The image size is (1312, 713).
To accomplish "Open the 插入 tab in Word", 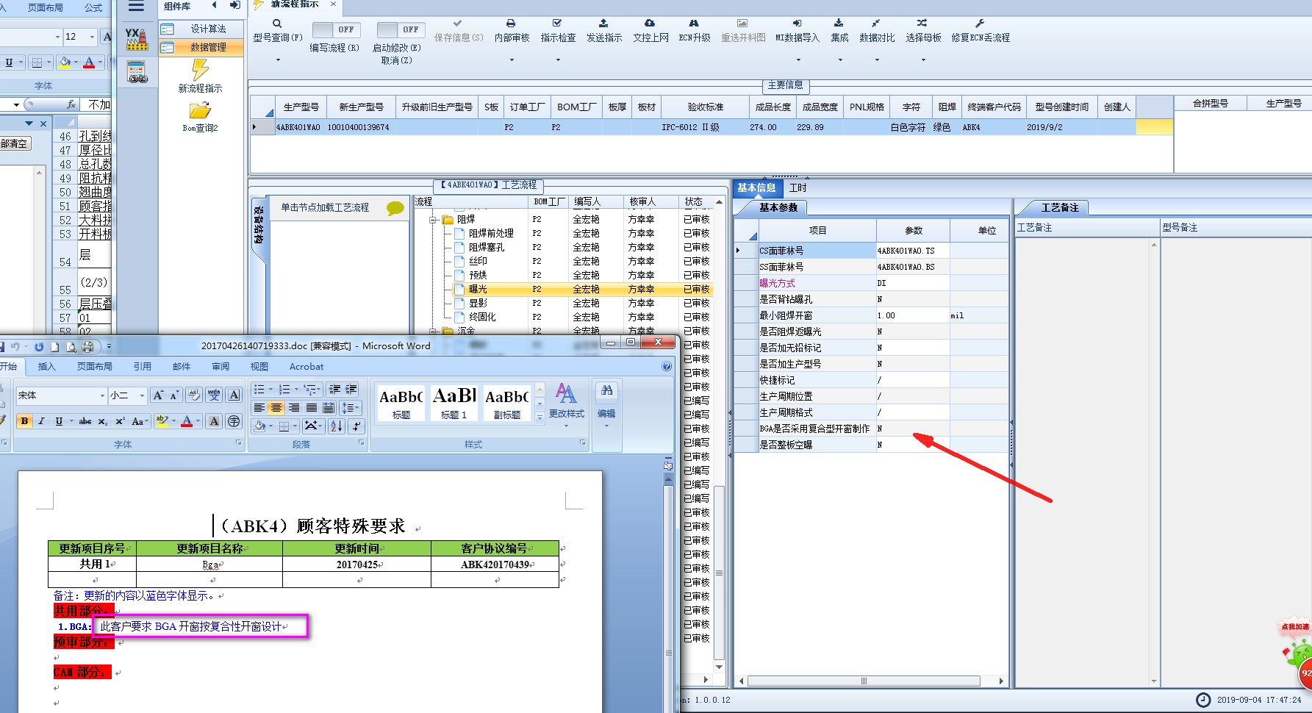I will pos(46,366).
